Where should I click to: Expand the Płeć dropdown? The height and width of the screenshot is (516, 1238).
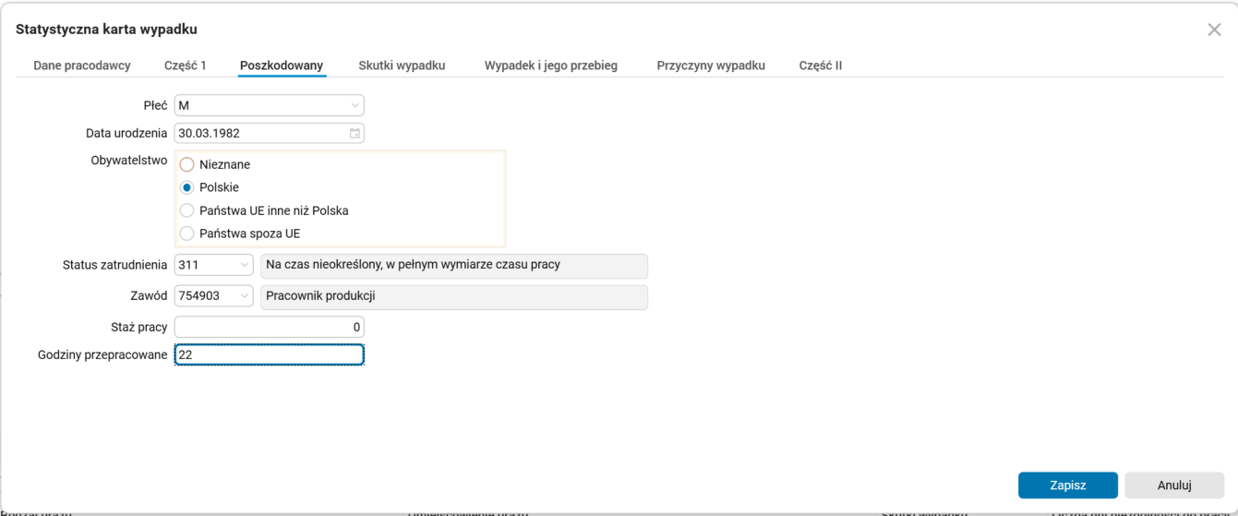pyautogui.click(x=355, y=106)
